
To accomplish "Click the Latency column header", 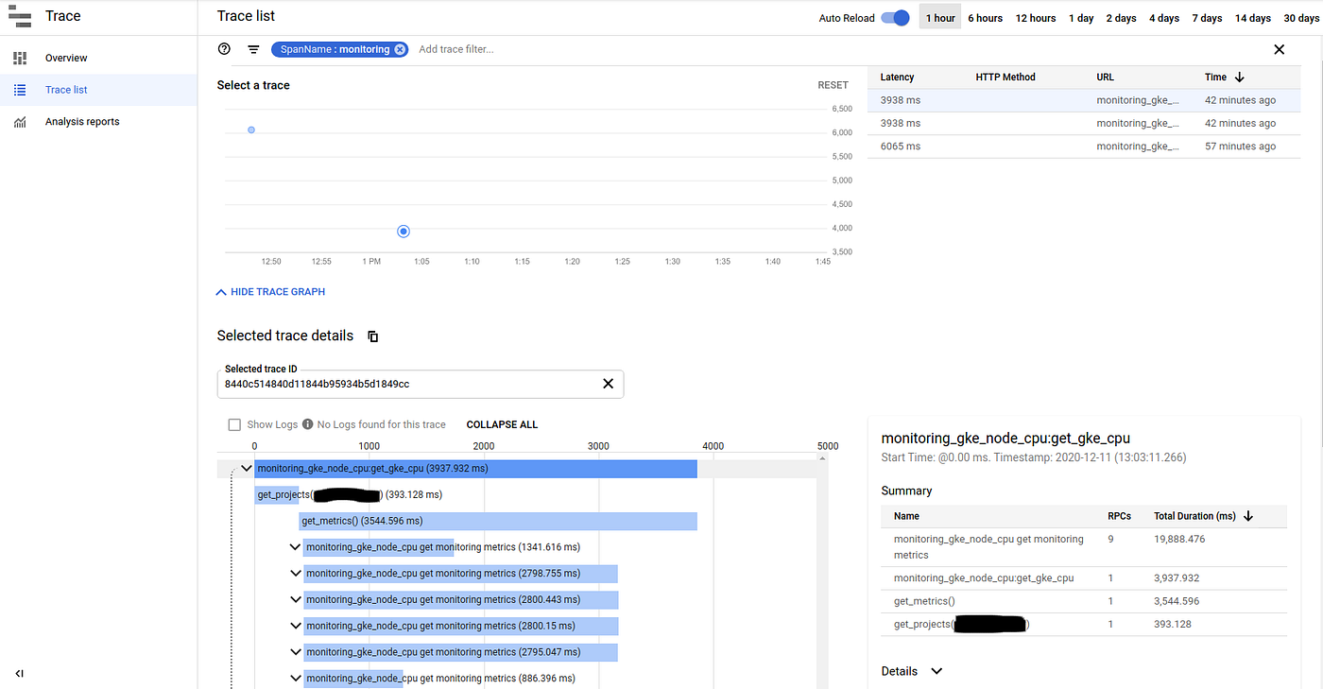I will click(x=897, y=78).
